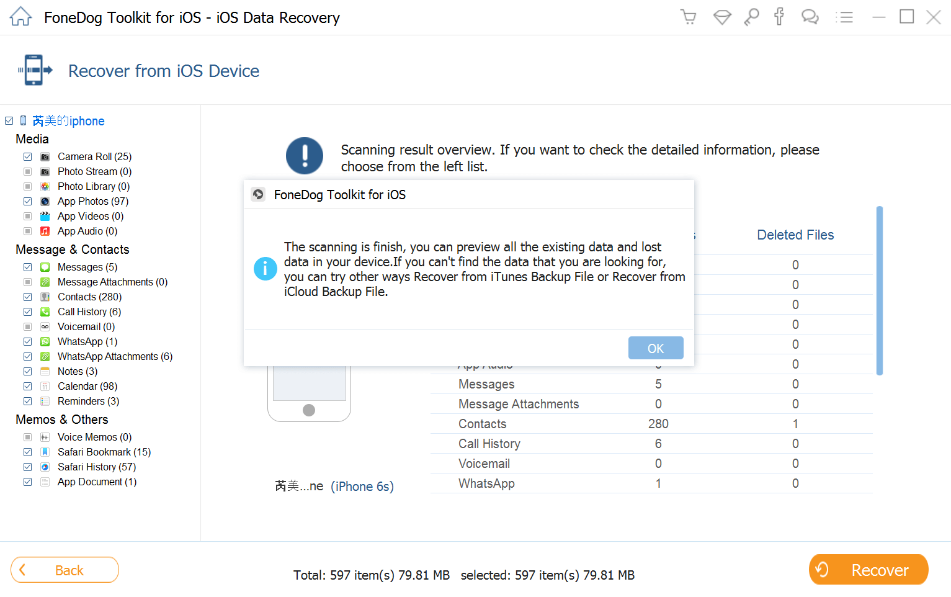Select the Photo Library icon

[45, 187]
